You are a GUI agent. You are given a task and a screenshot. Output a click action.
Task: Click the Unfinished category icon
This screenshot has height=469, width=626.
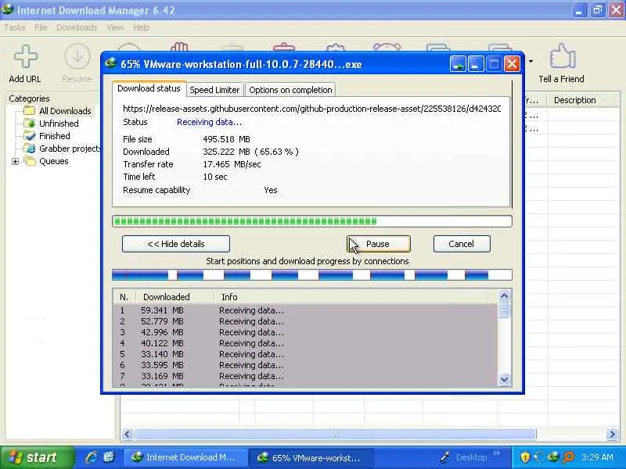[29, 124]
